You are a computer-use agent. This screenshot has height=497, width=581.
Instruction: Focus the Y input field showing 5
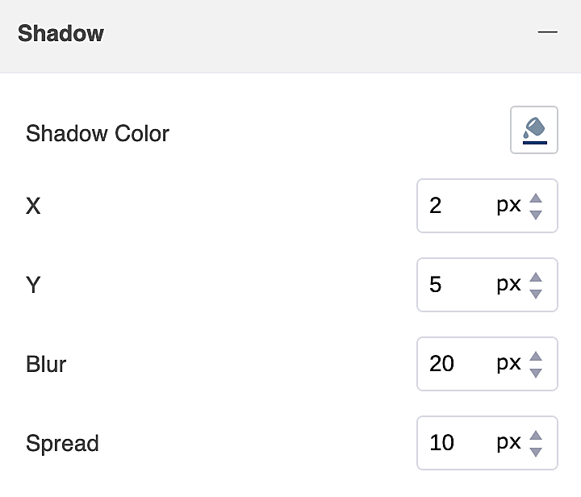point(452,285)
